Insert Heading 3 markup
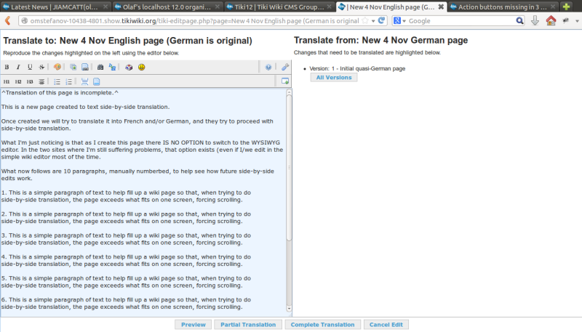 pos(30,81)
